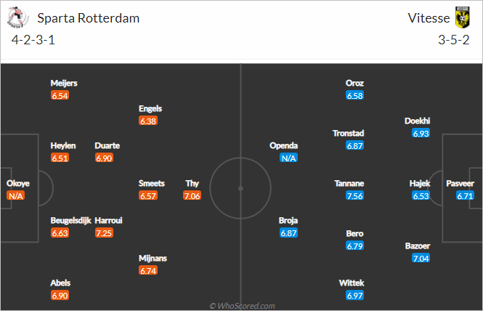Select player Pasveer in goal
Image resolution: width=483 pixels, height=311 pixels.
pyautogui.click(x=460, y=183)
